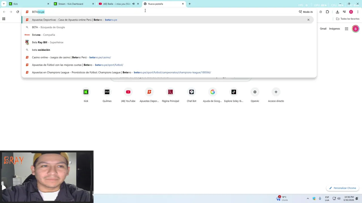Open the Extensions puzzle icon

coord(327,12)
